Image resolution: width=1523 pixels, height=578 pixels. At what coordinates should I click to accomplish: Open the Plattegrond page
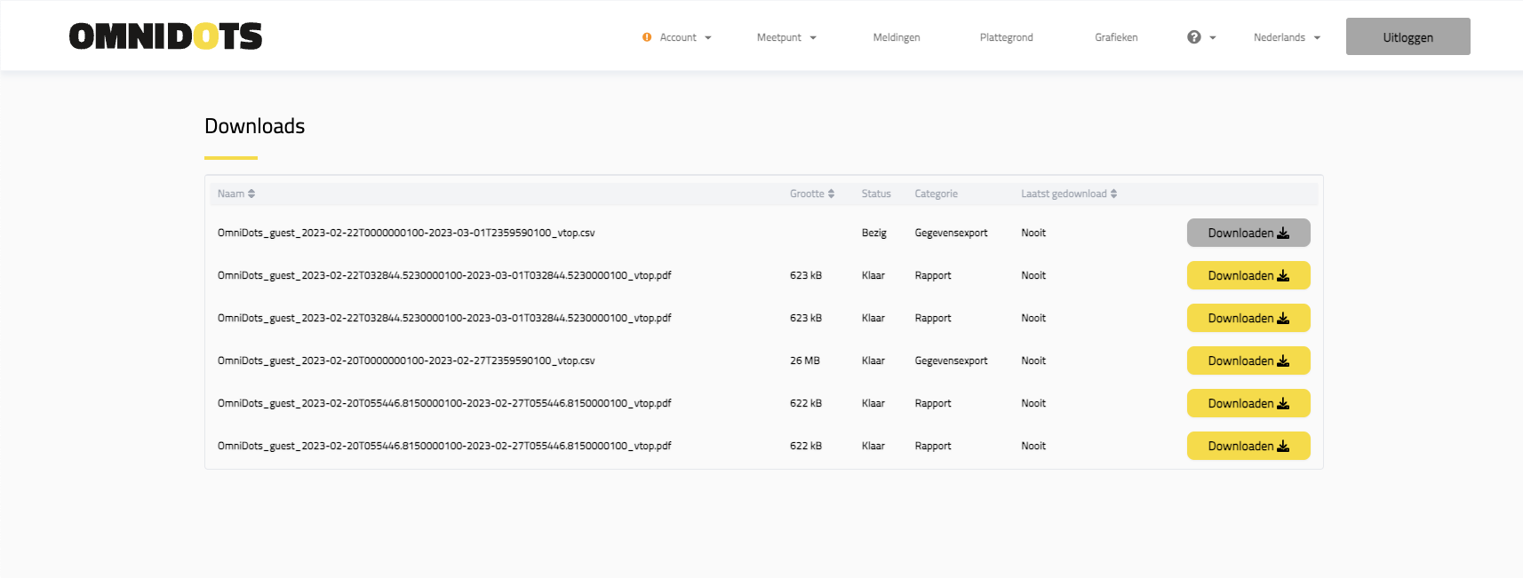tap(1006, 37)
